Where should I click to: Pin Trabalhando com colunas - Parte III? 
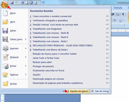[x=107, y=33]
